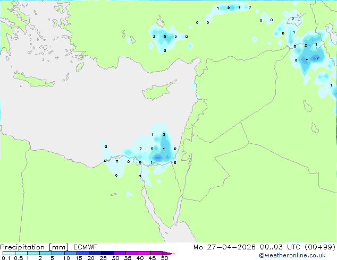Click the '00..03 UTC' time text
337x260 pixels.
click(280, 247)
